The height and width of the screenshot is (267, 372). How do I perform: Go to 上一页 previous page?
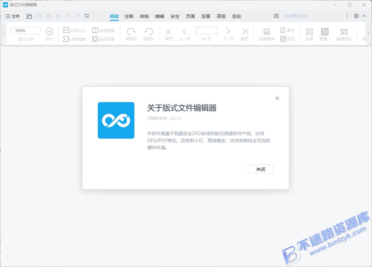pos(185,34)
